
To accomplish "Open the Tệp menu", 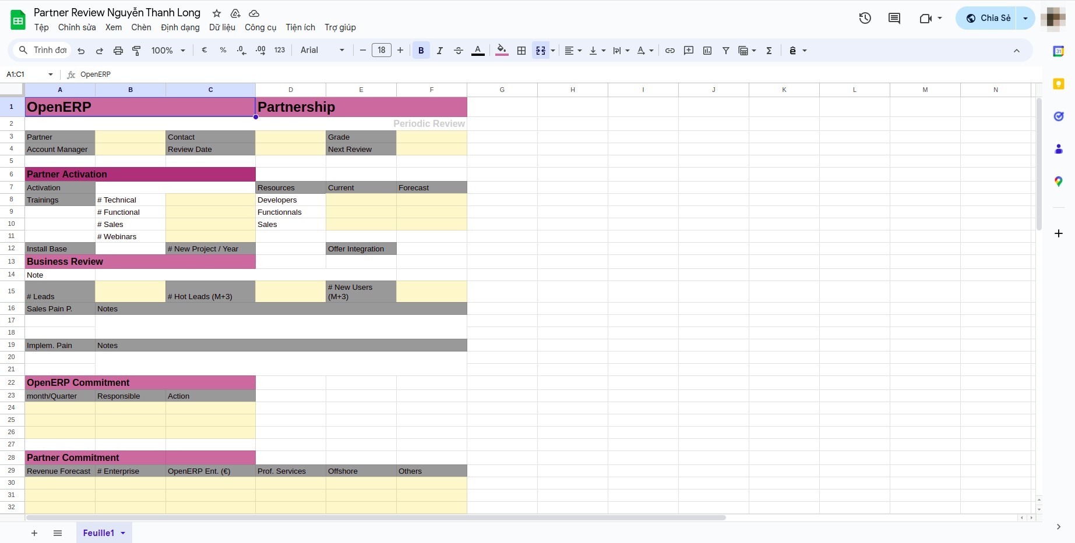I will (x=41, y=27).
